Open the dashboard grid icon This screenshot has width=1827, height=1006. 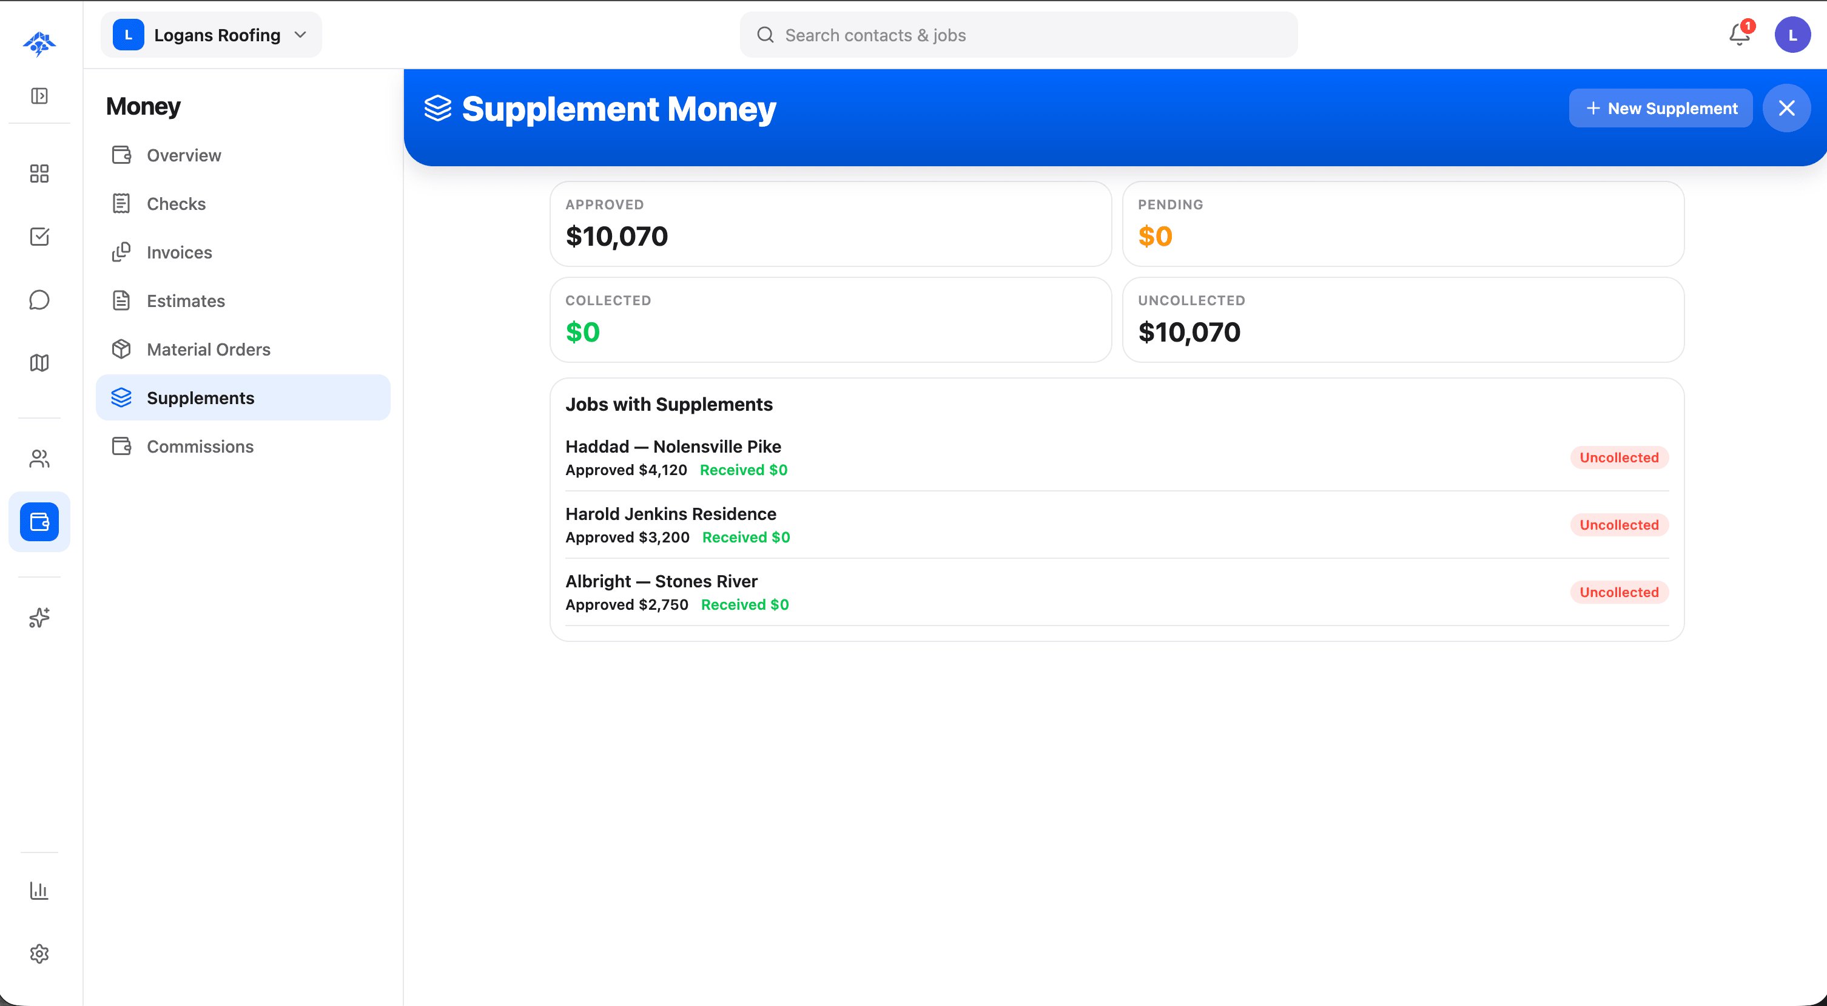39,174
